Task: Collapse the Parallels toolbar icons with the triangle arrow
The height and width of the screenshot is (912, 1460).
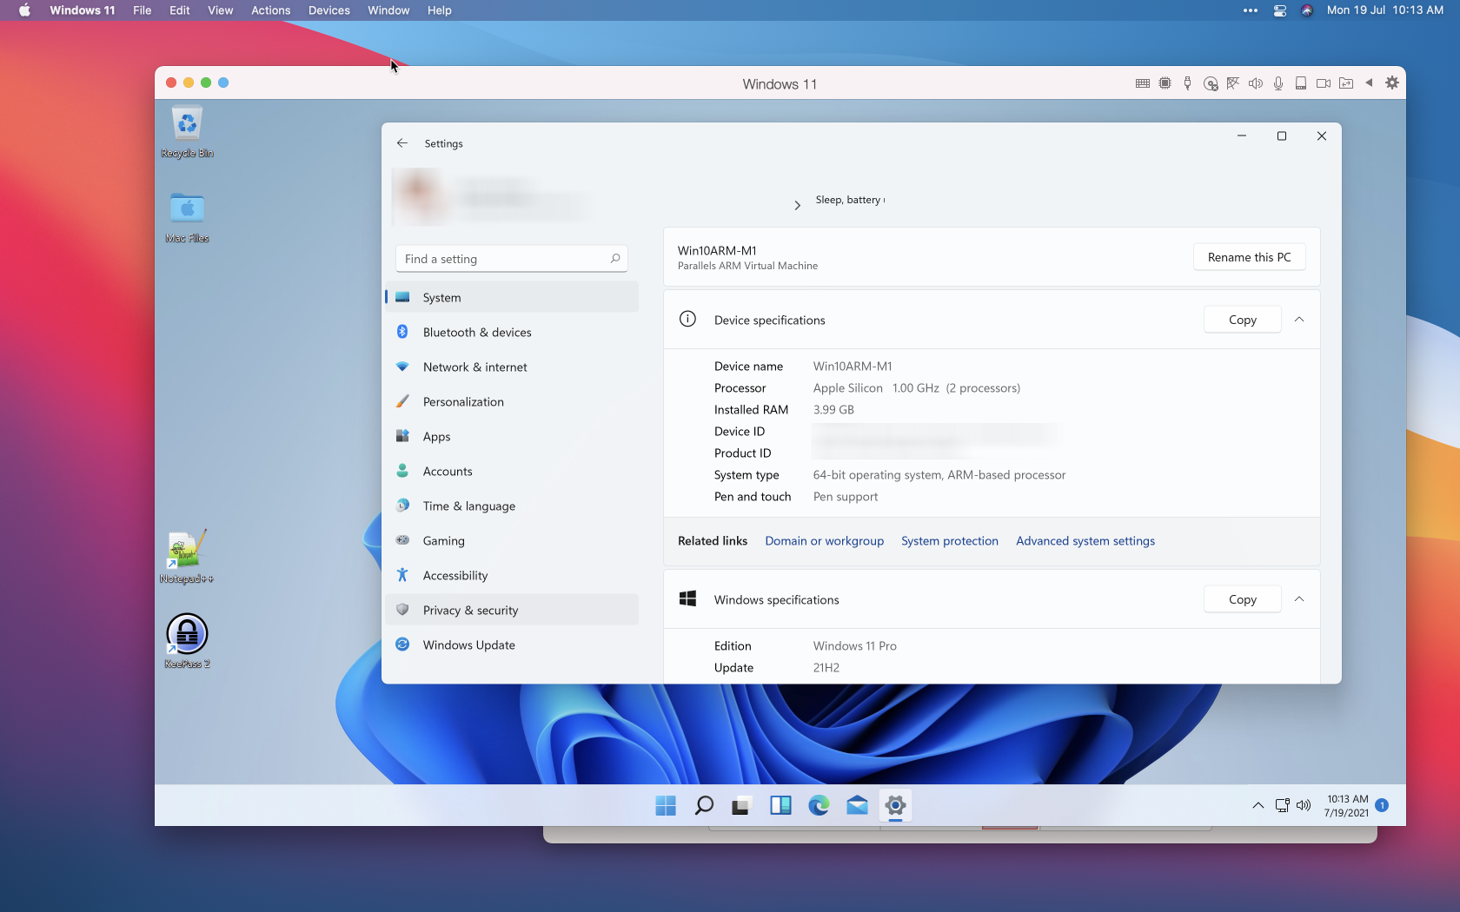Action: 1369,83
